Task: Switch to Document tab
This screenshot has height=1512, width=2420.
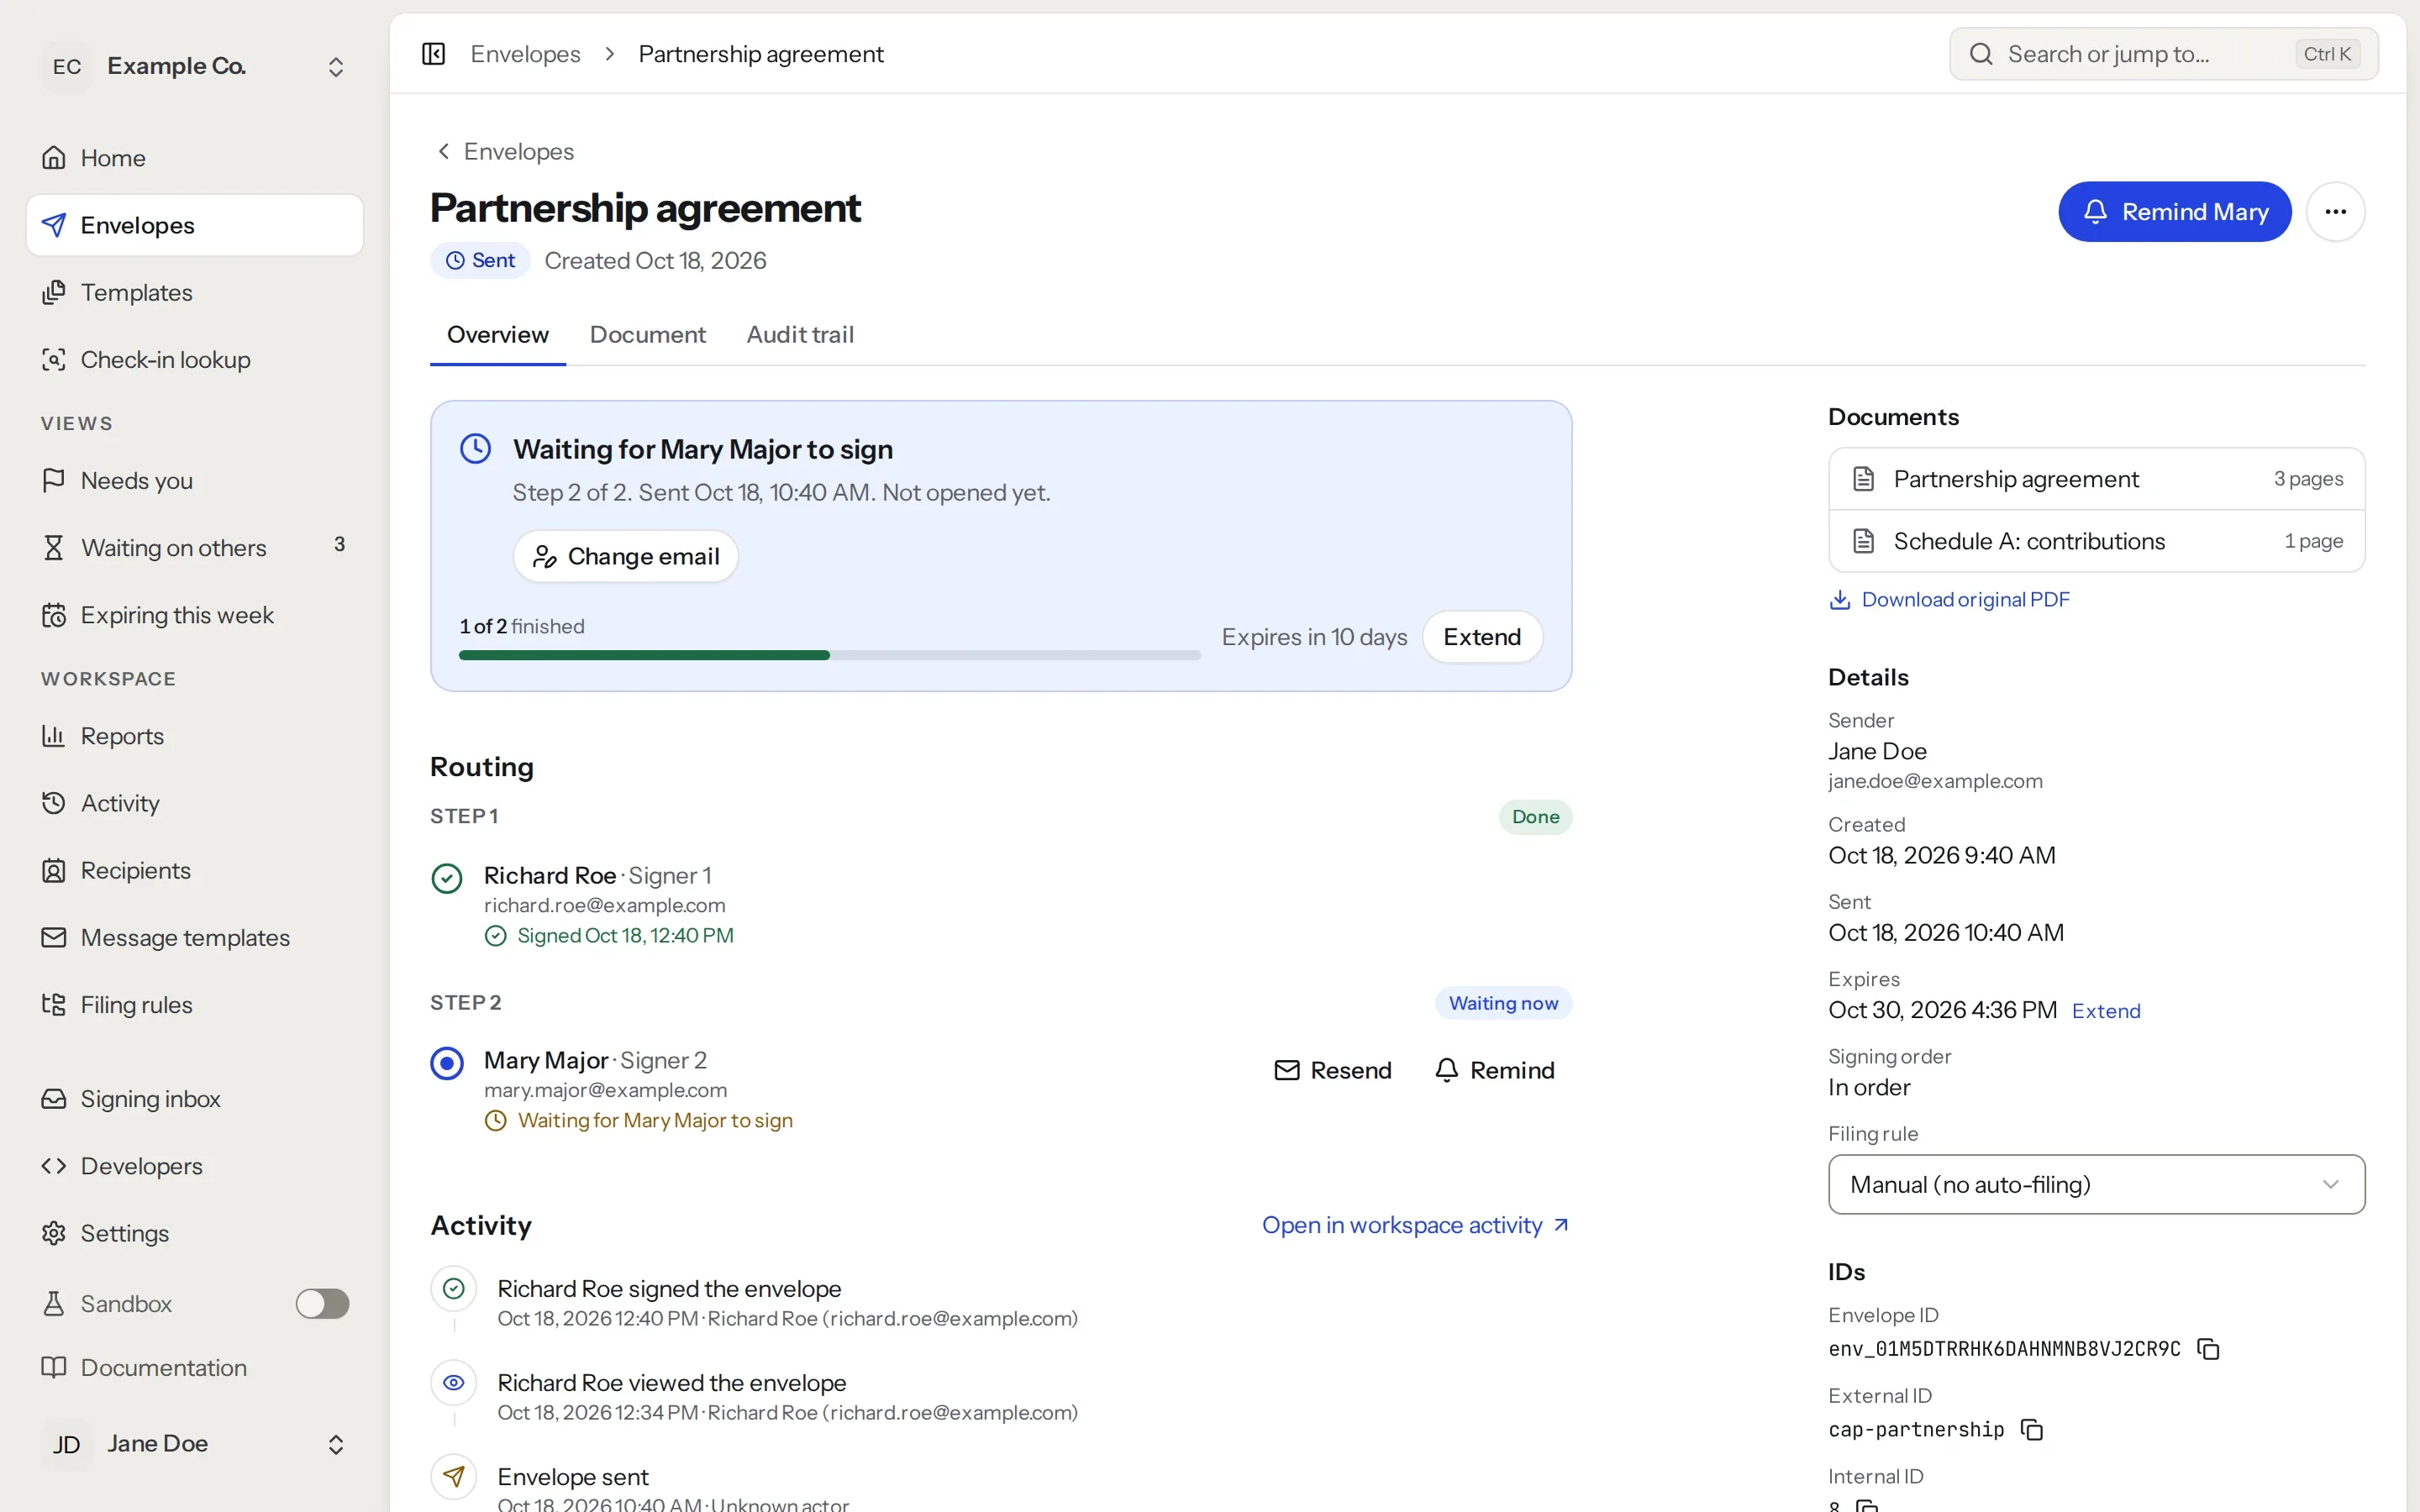Action: click(x=647, y=334)
